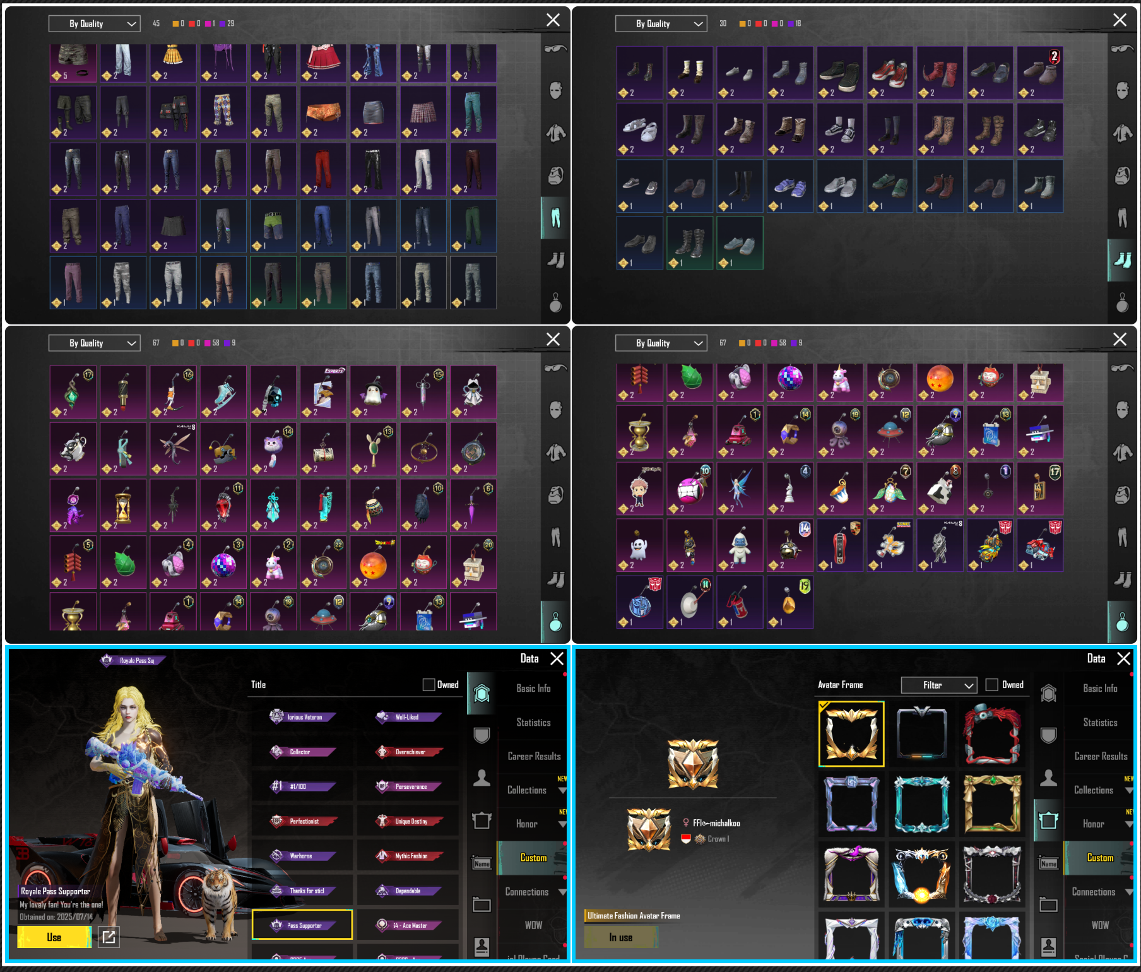The width and height of the screenshot is (1141, 972).
Task: Open the Filter dropdown for avatar frames
Action: (x=938, y=685)
